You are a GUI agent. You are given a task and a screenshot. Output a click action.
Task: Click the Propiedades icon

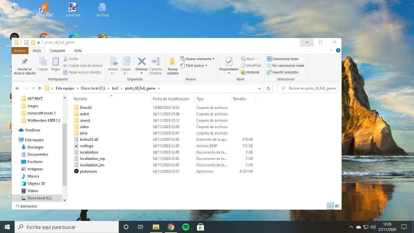coord(229,62)
